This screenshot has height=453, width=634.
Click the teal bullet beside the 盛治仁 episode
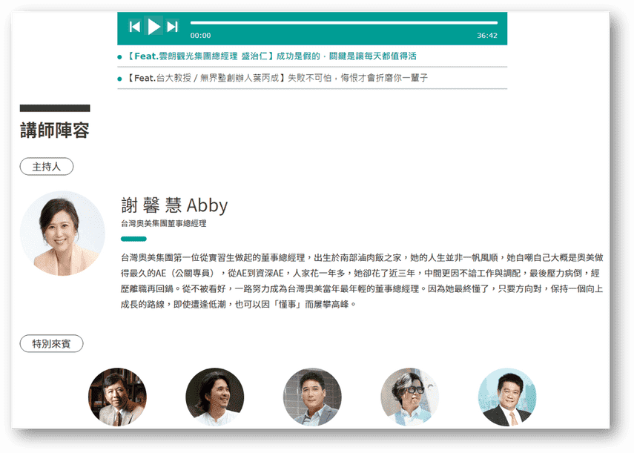[x=122, y=57]
